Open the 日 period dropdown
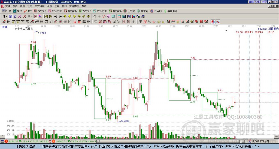Image resolution: width=279 pixels, height=149 pixels. (x=5, y=17)
